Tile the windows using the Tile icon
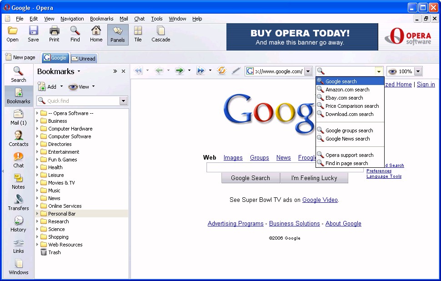The width and height of the screenshot is (441, 281). click(x=138, y=34)
